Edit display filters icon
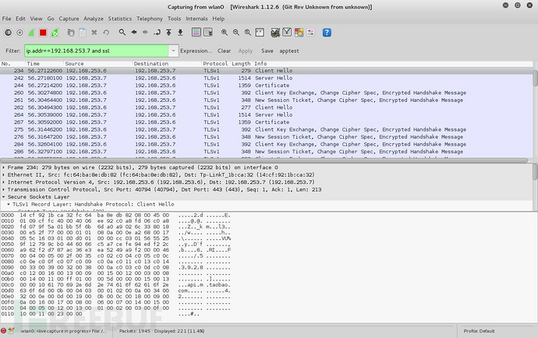This screenshot has width=538, height=338. [287, 33]
